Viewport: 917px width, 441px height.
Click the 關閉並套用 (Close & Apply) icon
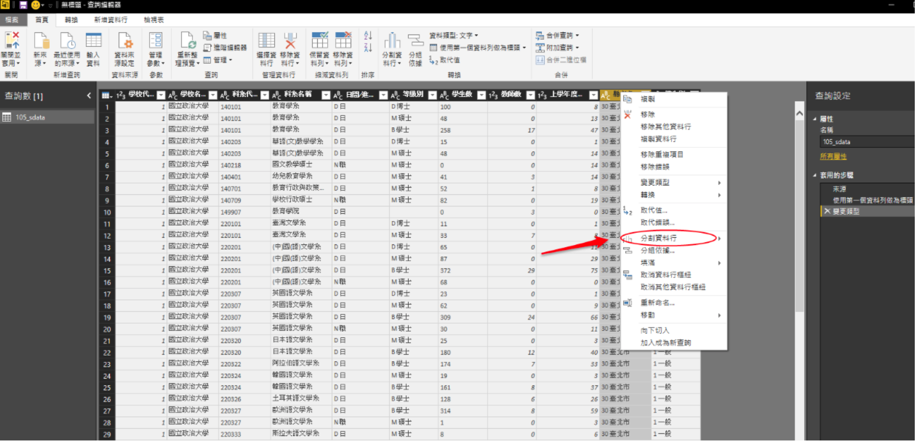[x=11, y=41]
